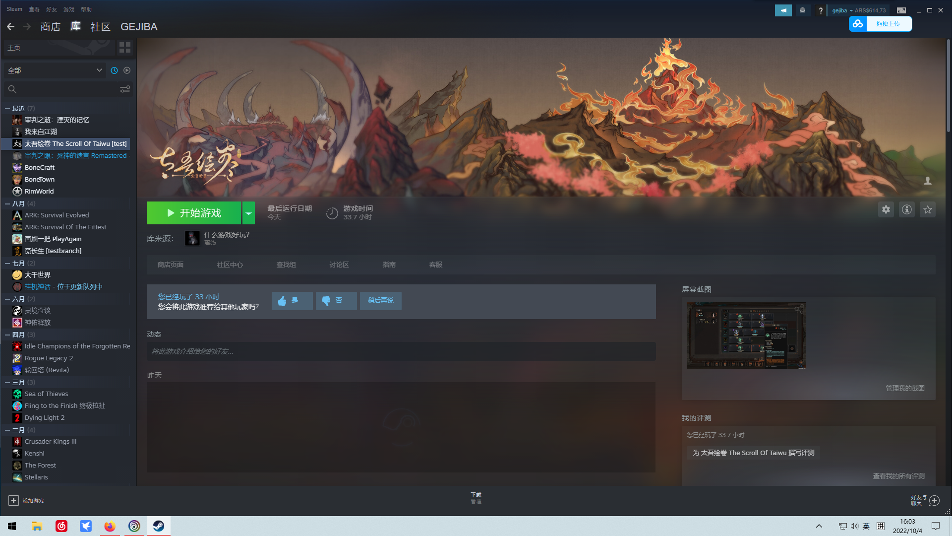Open the friends and chat plus icon
The height and width of the screenshot is (536, 952).
[934, 500]
